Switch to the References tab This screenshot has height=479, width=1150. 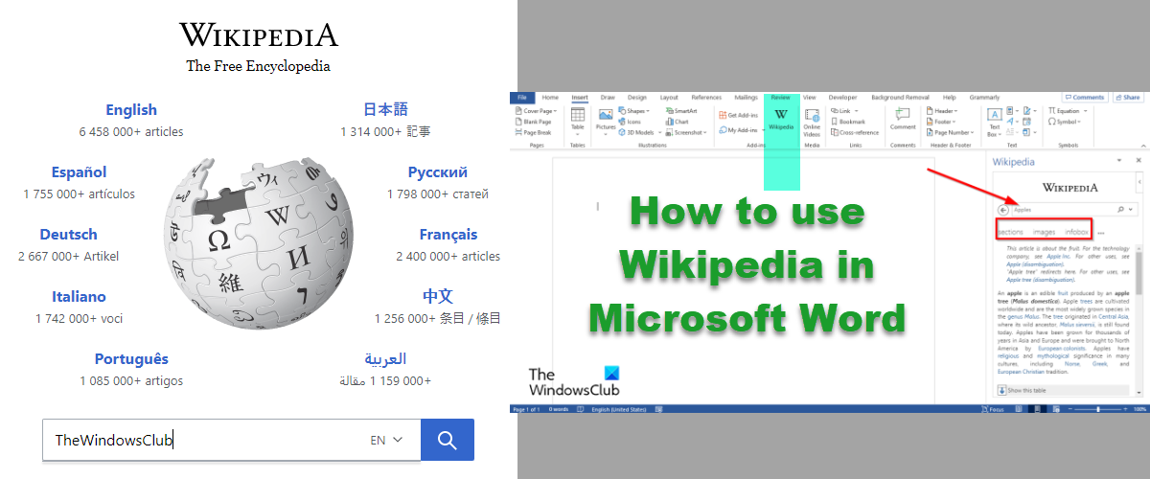[706, 97]
